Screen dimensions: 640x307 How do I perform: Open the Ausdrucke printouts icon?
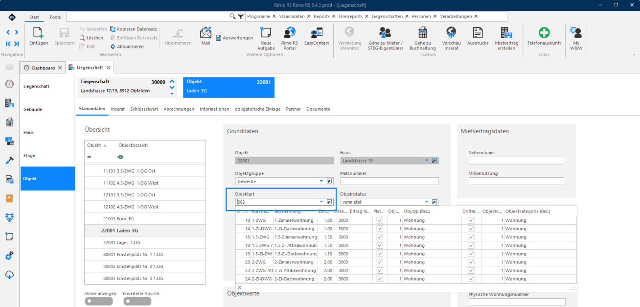[478, 33]
